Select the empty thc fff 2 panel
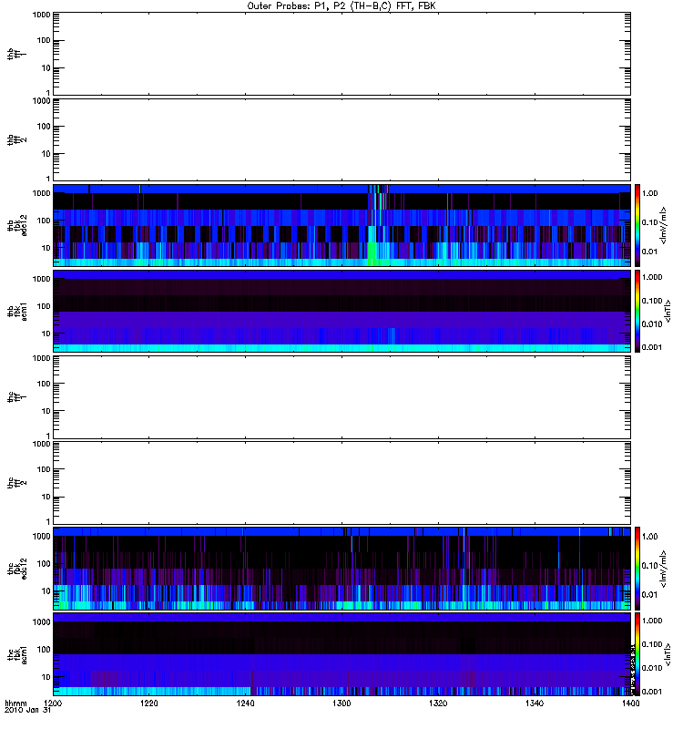 [x=341, y=483]
